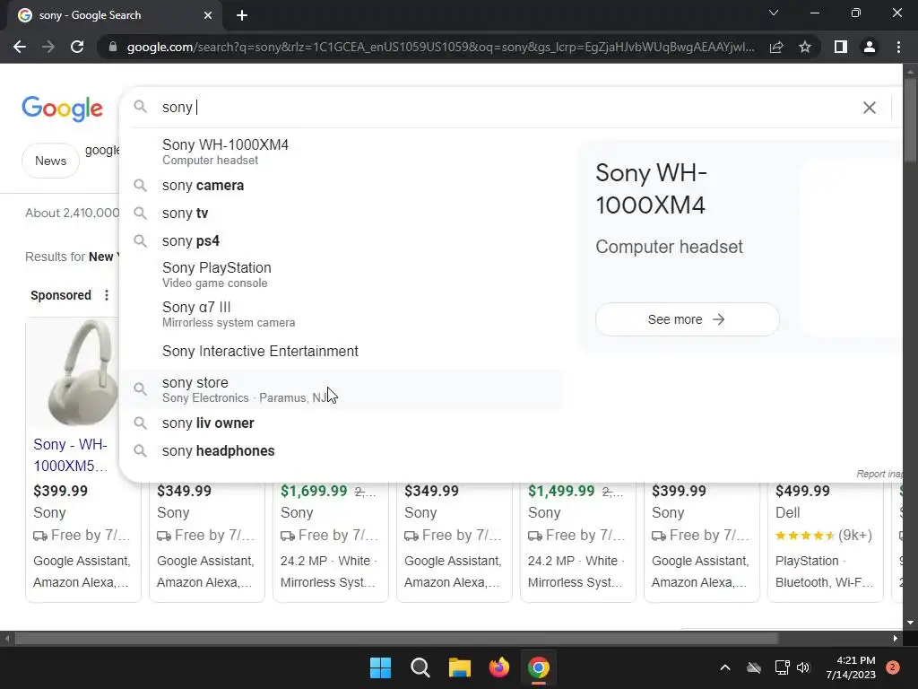Open the notifications badge showing 2

[893, 667]
